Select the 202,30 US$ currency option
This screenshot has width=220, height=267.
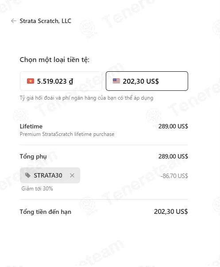[x=147, y=81]
